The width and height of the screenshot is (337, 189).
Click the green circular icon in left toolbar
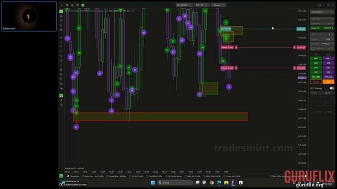(x=61, y=96)
